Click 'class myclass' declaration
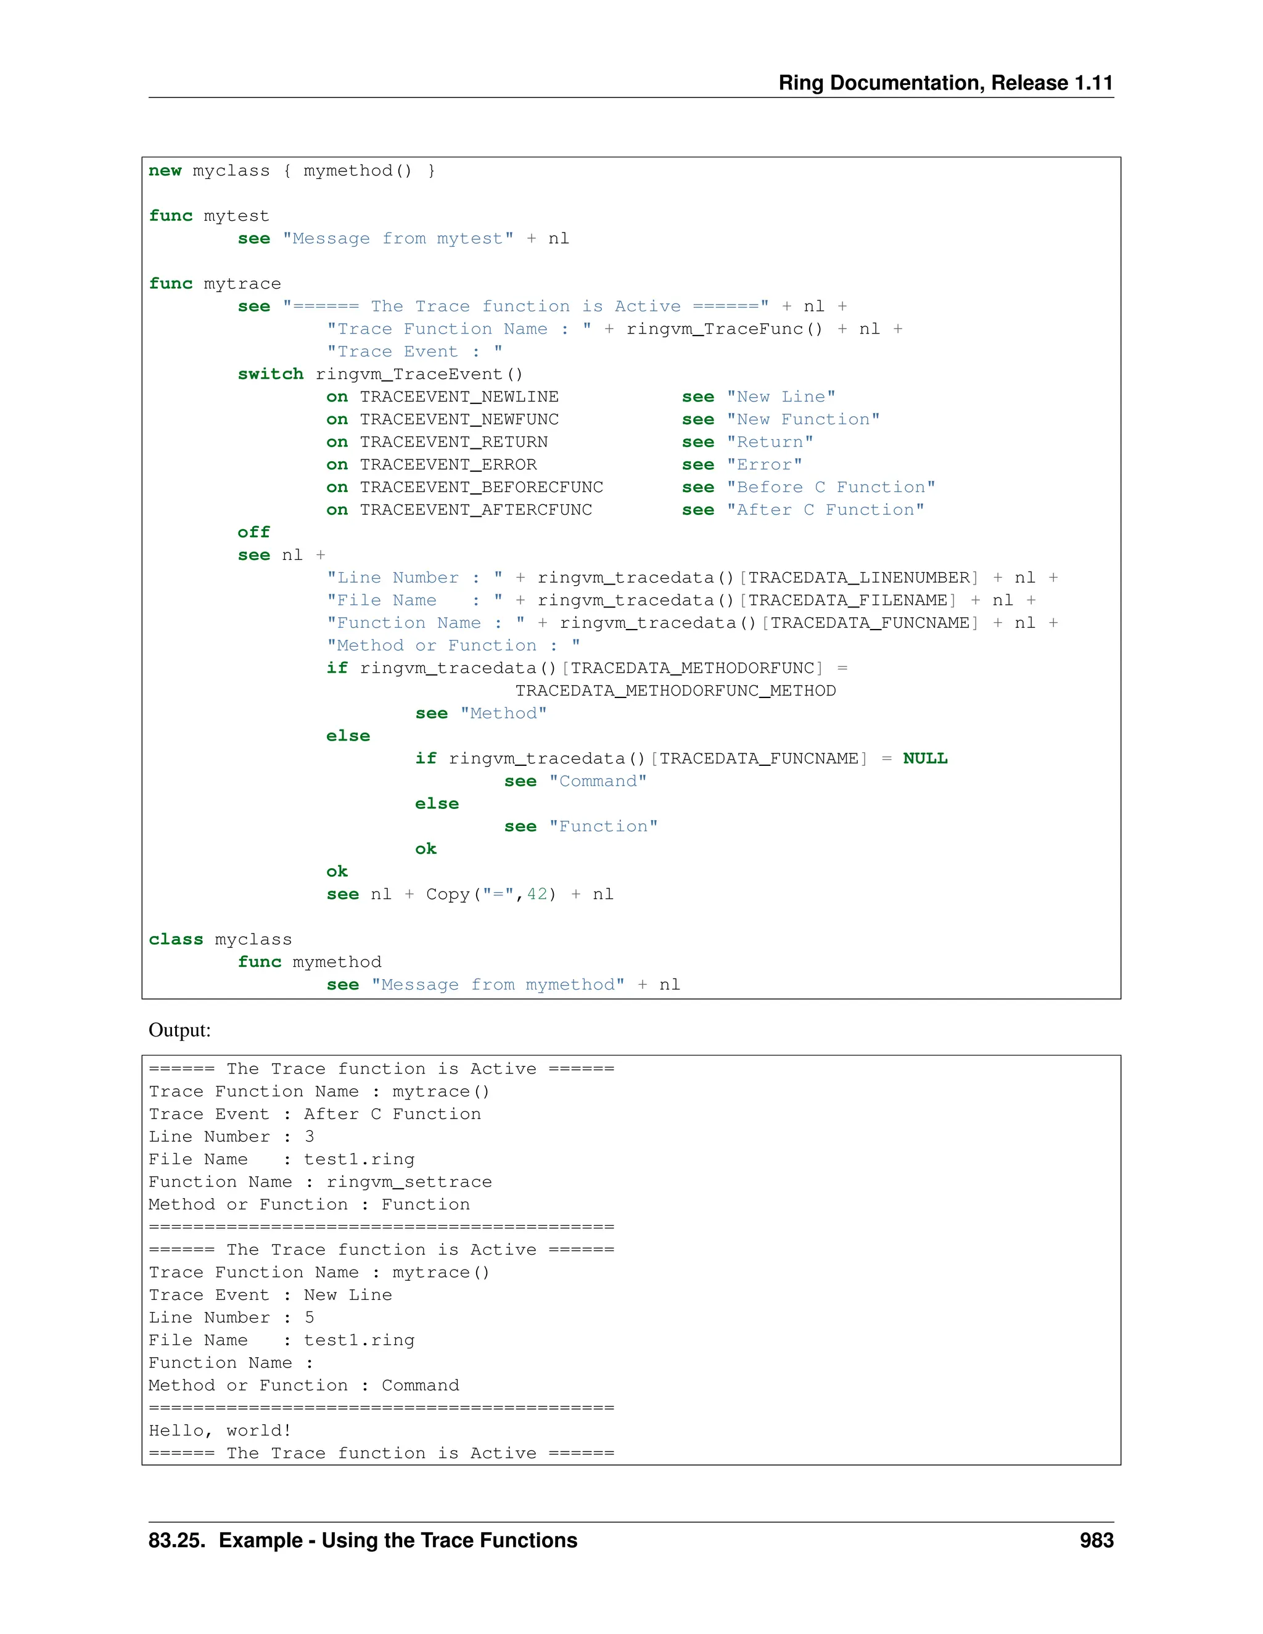The height and width of the screenshot is (1634, 1263). [220, 939]
